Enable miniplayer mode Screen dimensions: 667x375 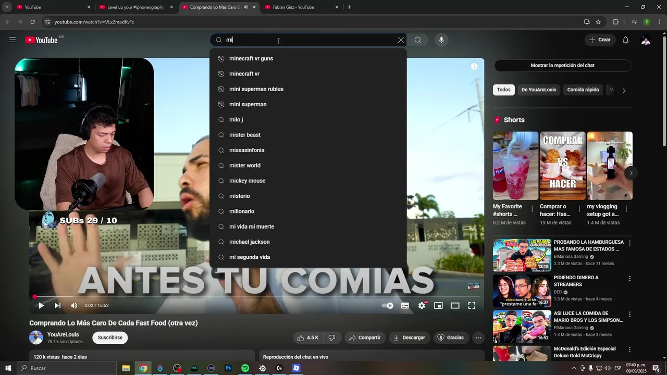click(438, 306)
